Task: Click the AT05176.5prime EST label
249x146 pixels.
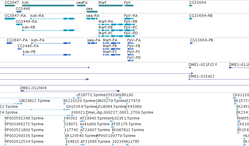Action: [x=126, y=124]
